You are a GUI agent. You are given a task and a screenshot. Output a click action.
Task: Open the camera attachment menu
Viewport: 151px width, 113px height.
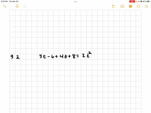(x=122, y=6)
